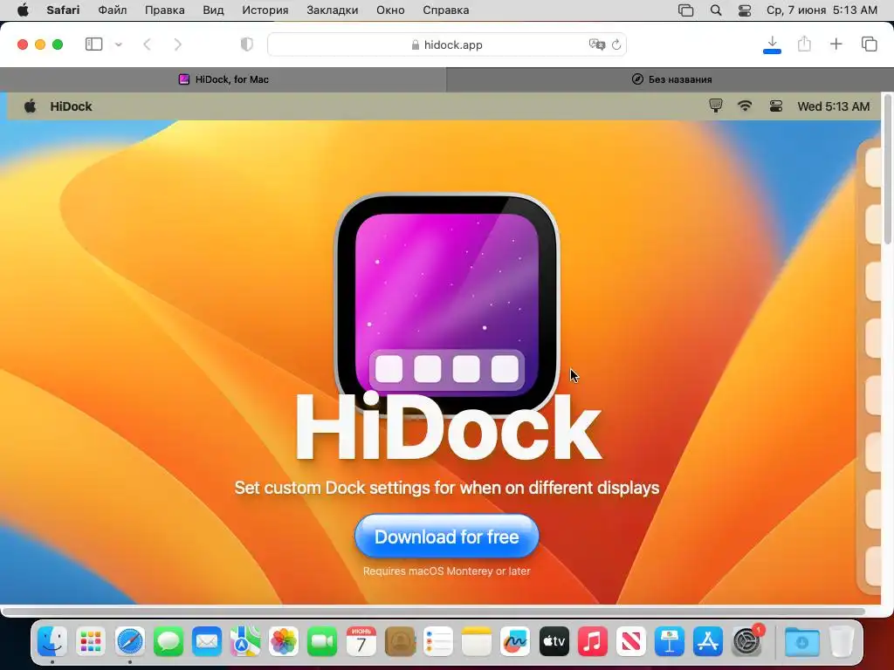The height and width of the screenshot is (670, 894).
Task: Open Safari from the Dock
Action: (129, 642)
